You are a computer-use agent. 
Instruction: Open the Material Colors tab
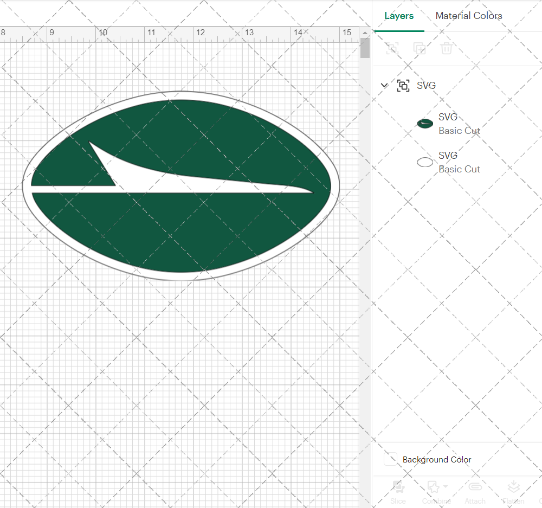pyautogui.click(x=468, y=16)
